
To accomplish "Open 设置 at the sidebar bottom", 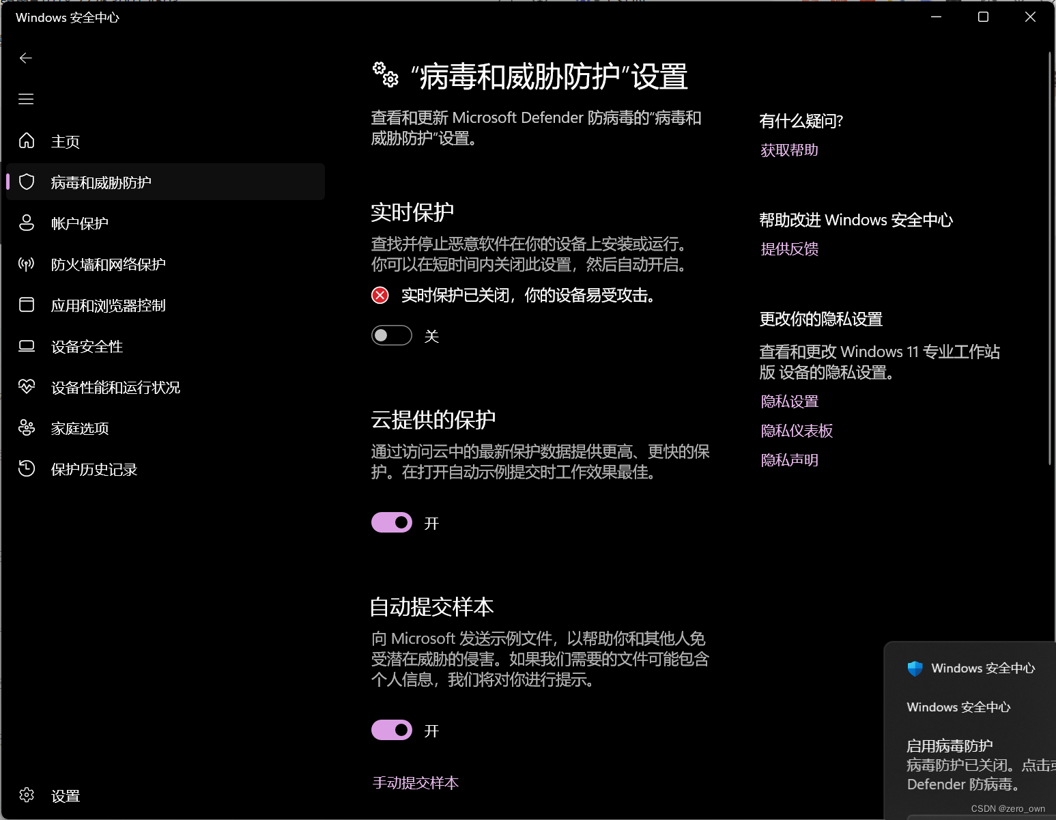I will click(165, 795).
